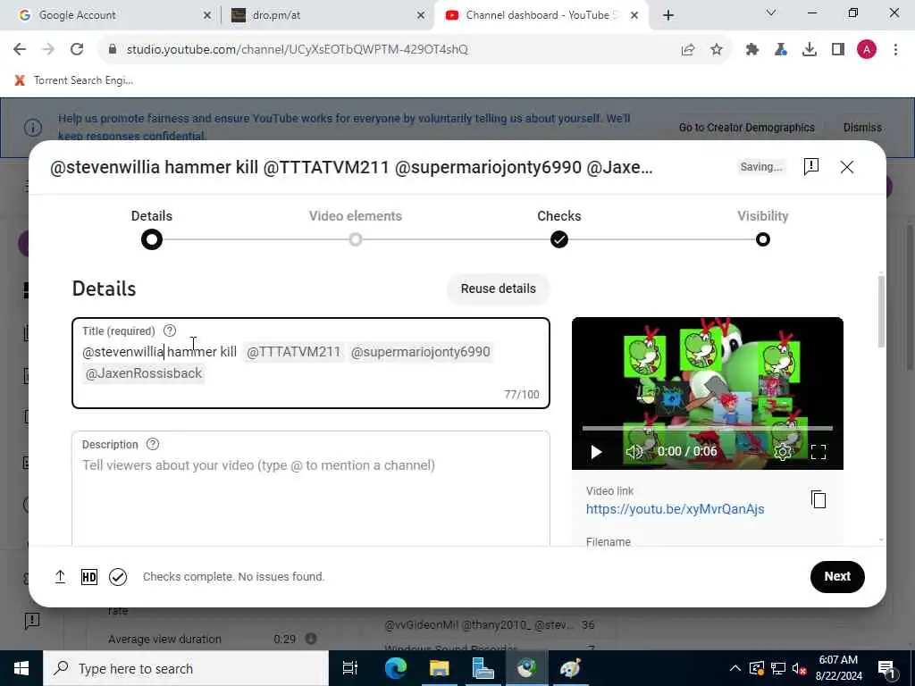Image resolution: width=915 pixels, height=686 pixels.
Task: Open the Chrome three-dot menu
Action: click(x=895, y=50)
